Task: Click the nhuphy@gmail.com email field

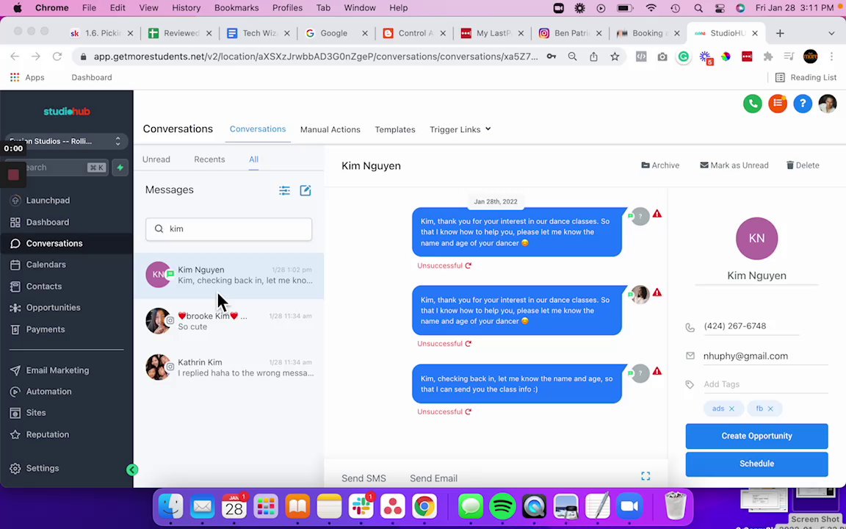Action: [x=765, y=356]
